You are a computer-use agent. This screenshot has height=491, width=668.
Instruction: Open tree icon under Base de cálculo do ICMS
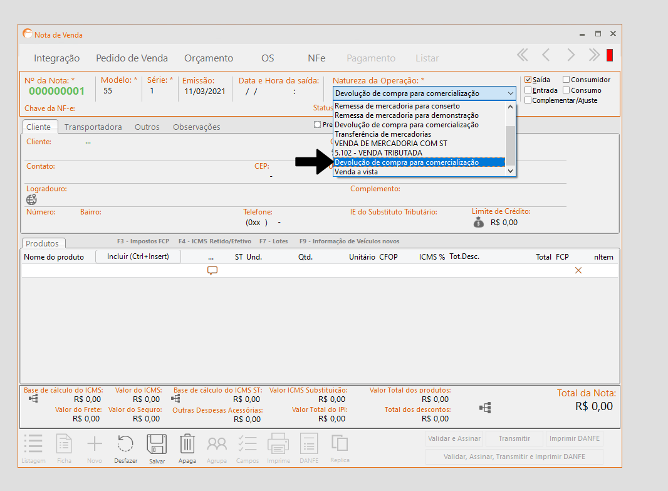pyautogui.click(x=33, y=399)
